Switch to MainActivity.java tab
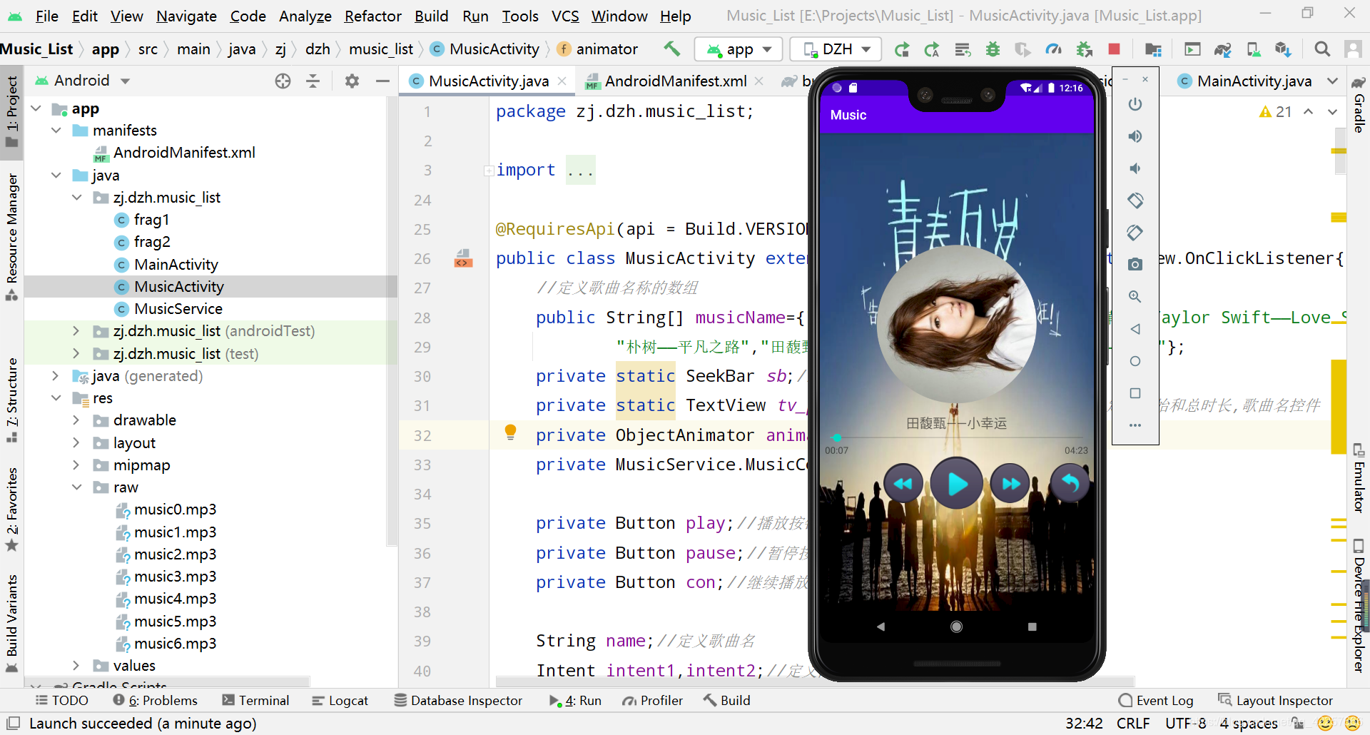 1254,81
